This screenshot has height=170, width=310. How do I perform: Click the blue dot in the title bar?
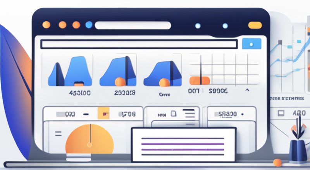[89, 25]
